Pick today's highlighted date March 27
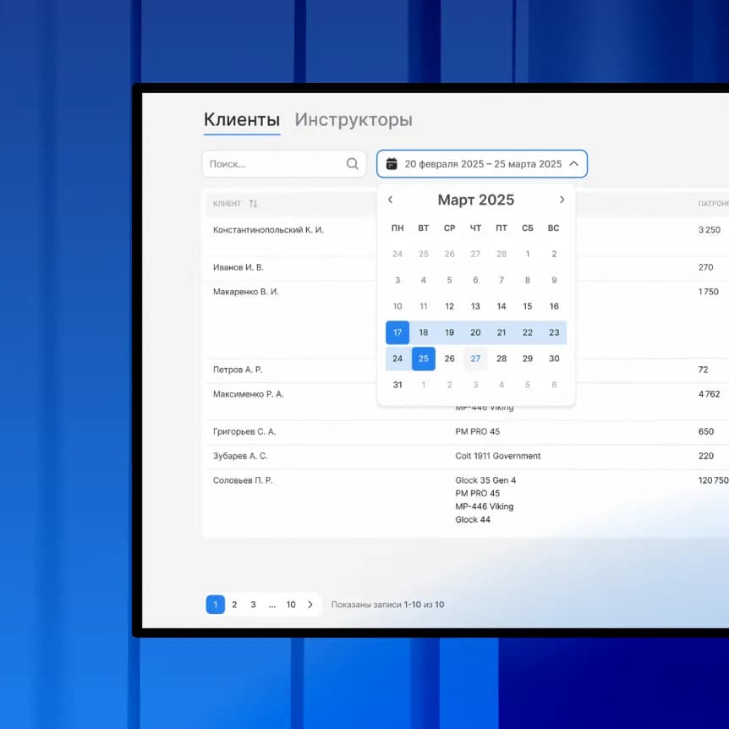Screen dimensions: 729x729 coord(475,359)
